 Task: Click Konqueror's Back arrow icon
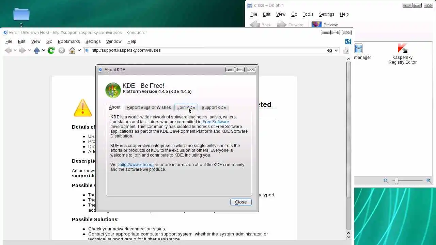pyautogui.click(x=8, y=50)
